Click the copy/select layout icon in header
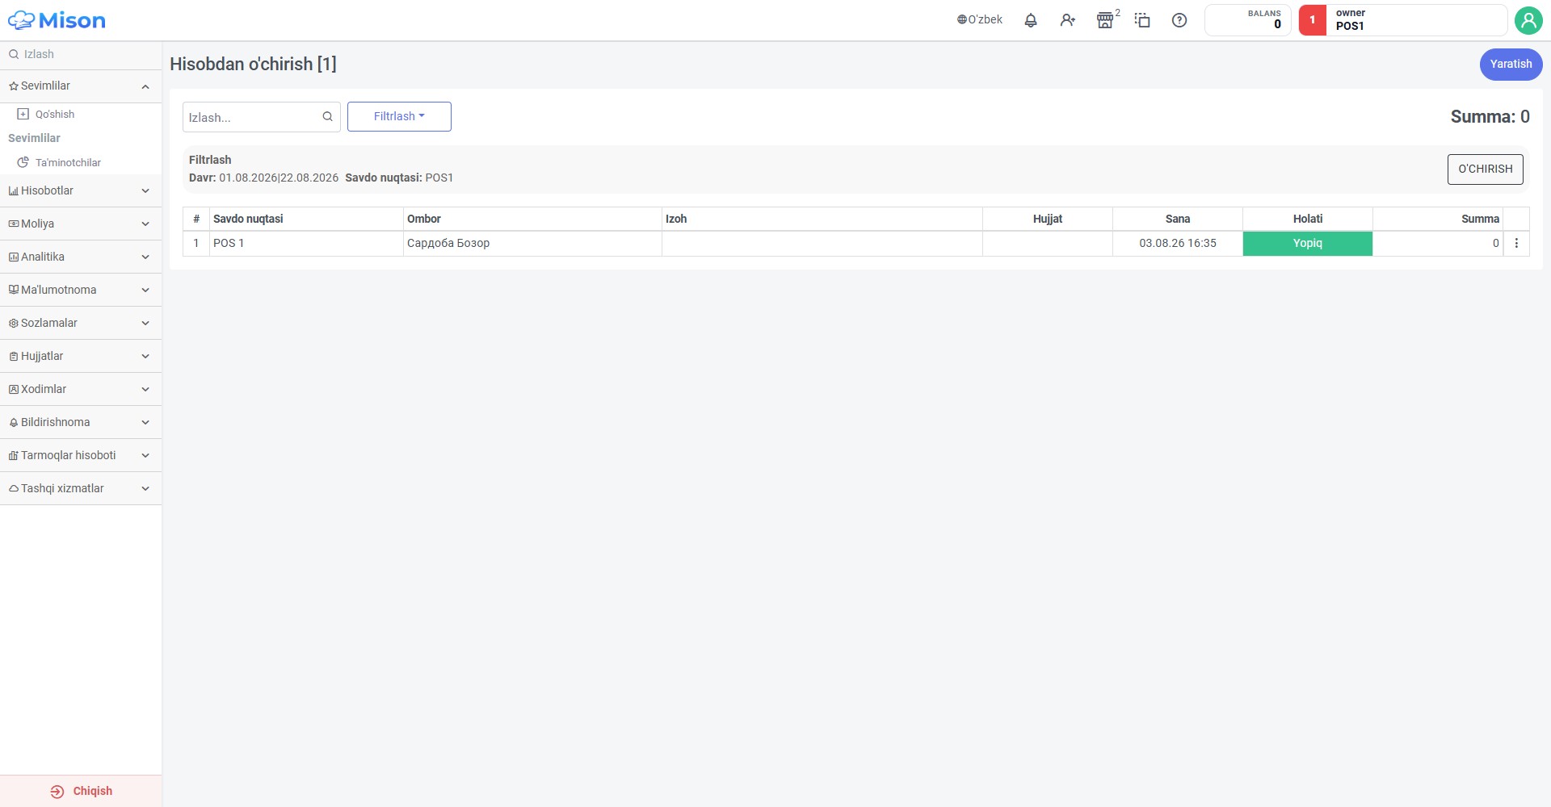The width and height of the screenshot is (1551, 807). click(1142, 20)
